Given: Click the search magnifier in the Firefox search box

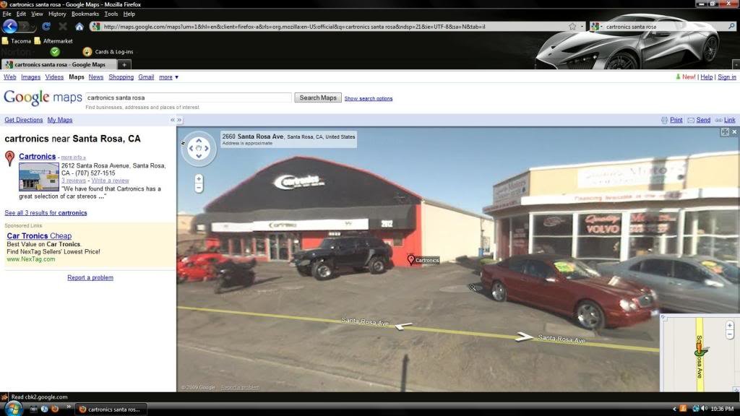Looking at the screenshot, I should (731, 27).
